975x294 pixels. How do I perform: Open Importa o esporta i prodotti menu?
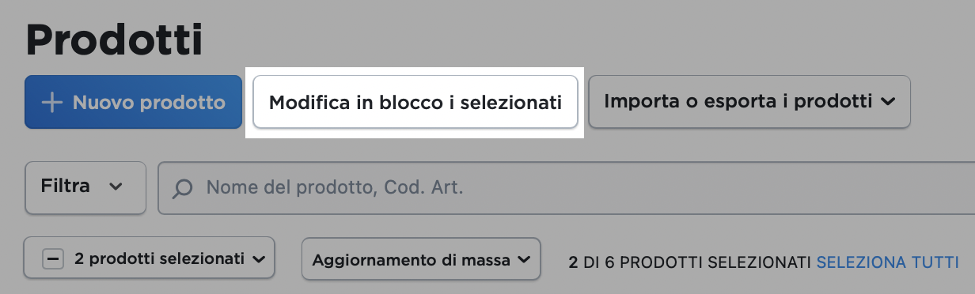coord(749,101)
